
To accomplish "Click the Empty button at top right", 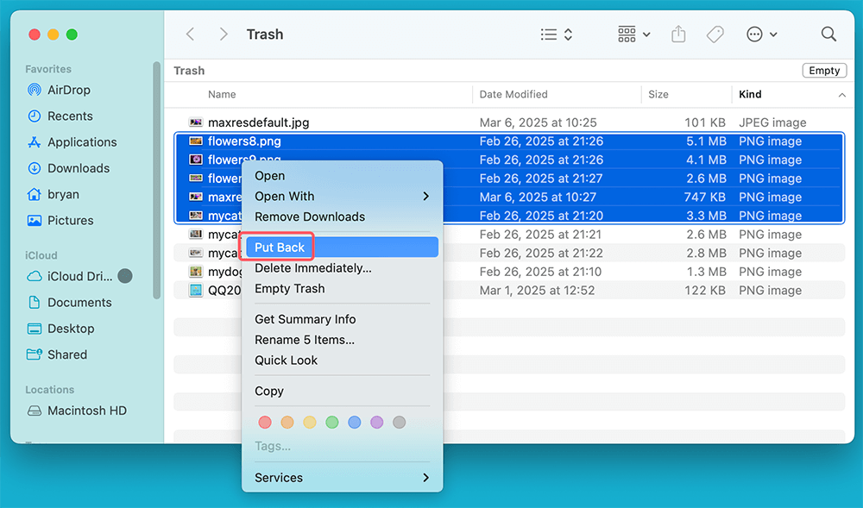I will click(823, 70).
